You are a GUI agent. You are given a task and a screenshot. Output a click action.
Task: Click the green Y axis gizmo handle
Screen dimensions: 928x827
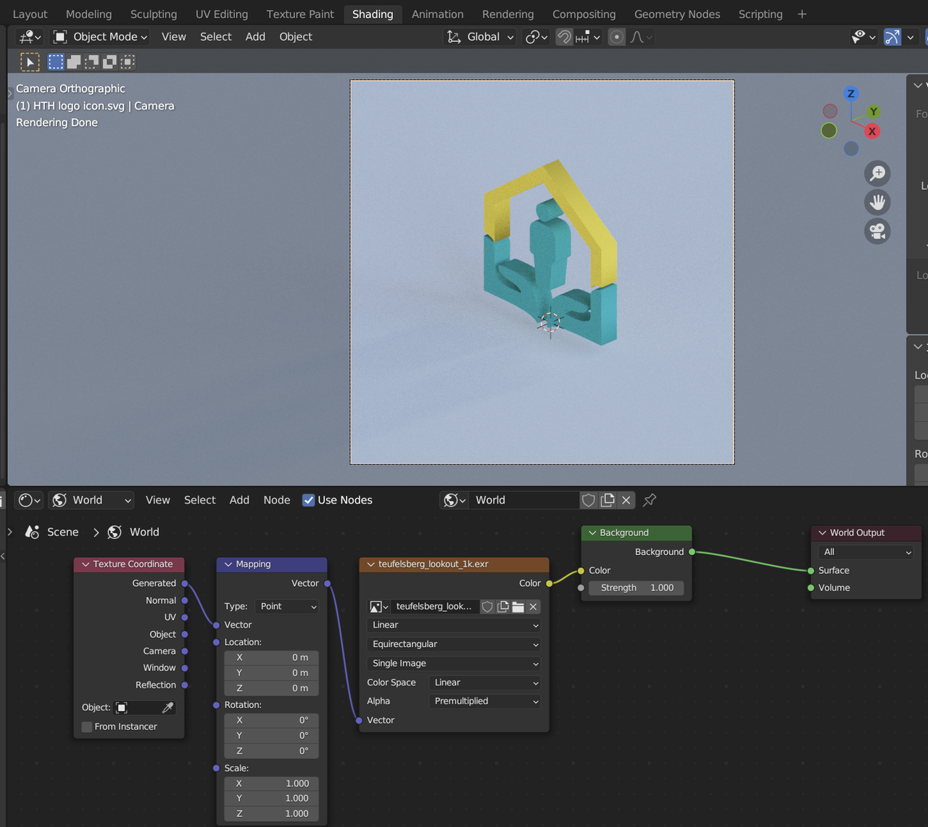pyautogui.click(x=874, y=111)
